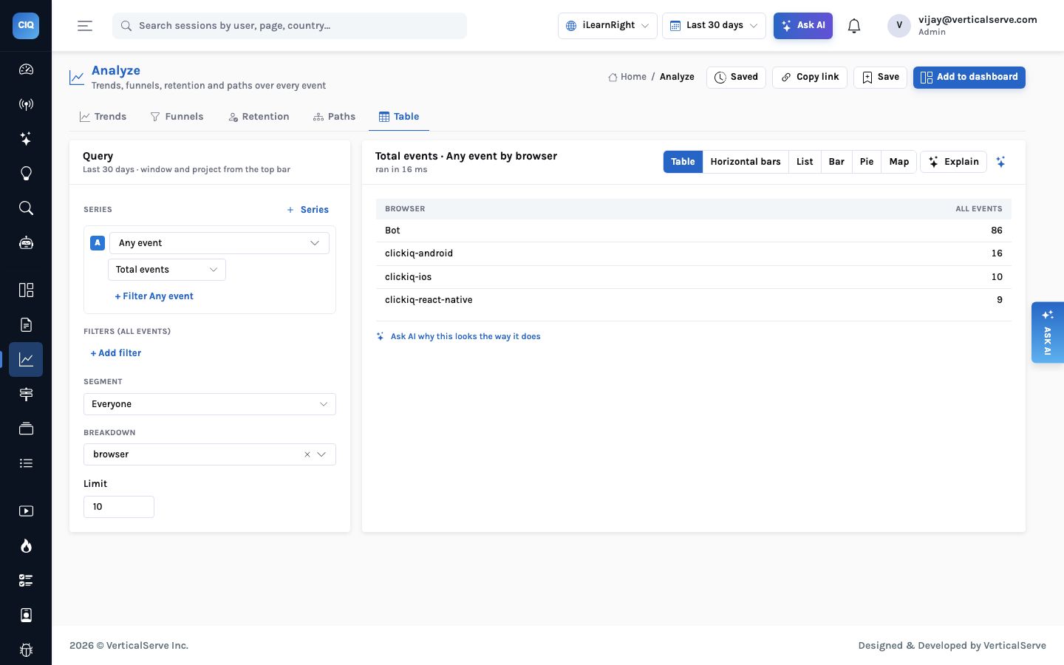This screenshot has width=1064, height=665.
Task: Go to the Paths tab
Action: 334,117
